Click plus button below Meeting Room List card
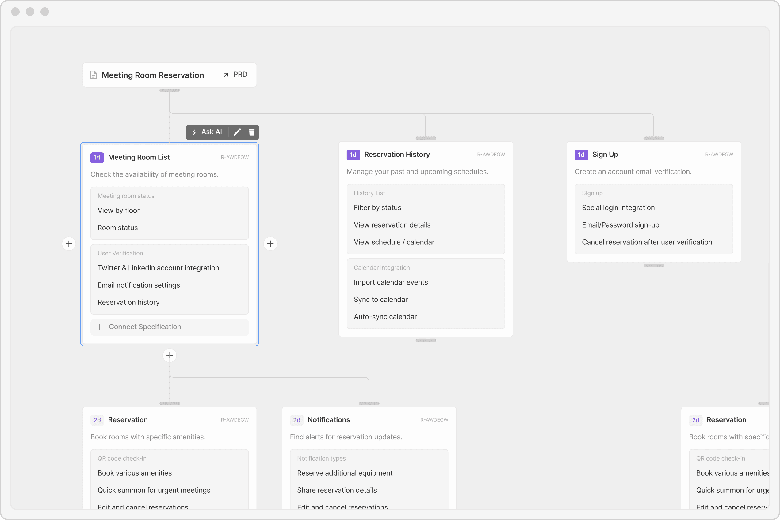This screenshot has height=520, width=780. pos(170,355)
